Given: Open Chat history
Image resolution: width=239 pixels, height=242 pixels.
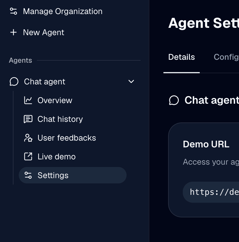Looking at the screenshot, I should [x=60, y=119].
